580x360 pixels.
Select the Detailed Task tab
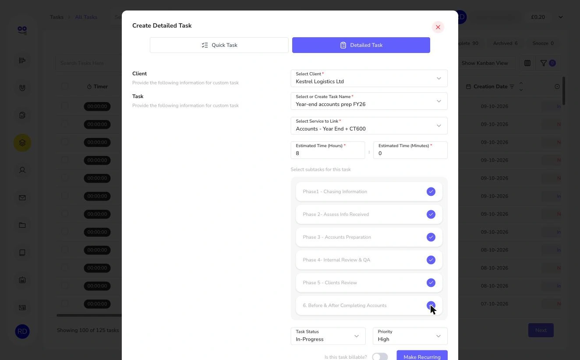(x=361, y=45)
